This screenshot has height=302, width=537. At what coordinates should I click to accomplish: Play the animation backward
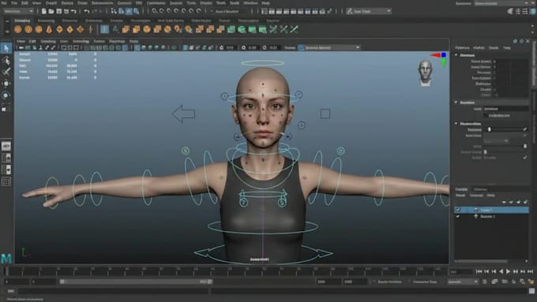click(x=501, y=271)
